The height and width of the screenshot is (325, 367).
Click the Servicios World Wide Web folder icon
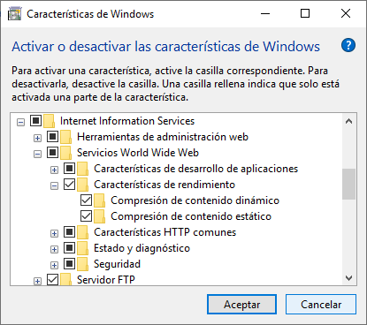(66, 153)
